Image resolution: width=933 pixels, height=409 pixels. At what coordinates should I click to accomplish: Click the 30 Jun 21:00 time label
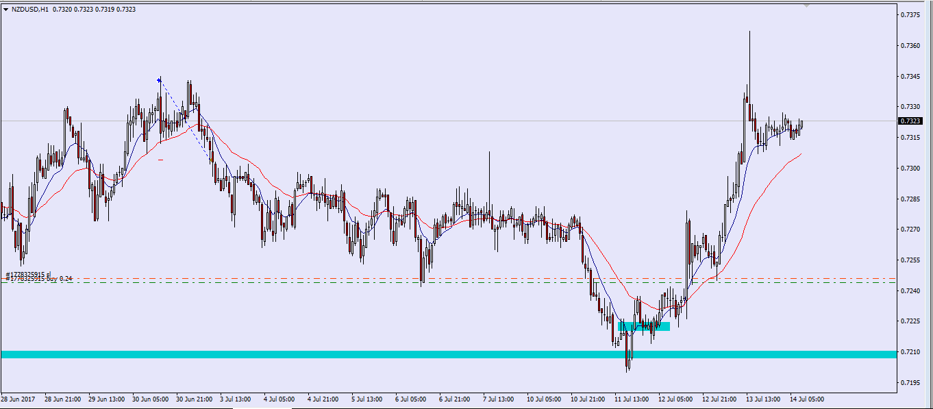point(193,398)
